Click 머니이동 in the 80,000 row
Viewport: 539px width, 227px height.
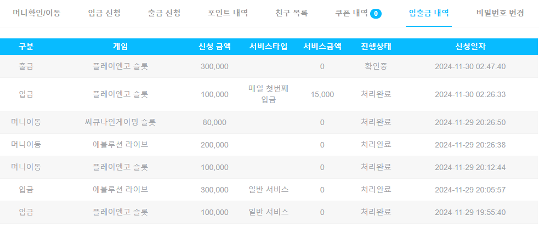(x=26, y=122)
